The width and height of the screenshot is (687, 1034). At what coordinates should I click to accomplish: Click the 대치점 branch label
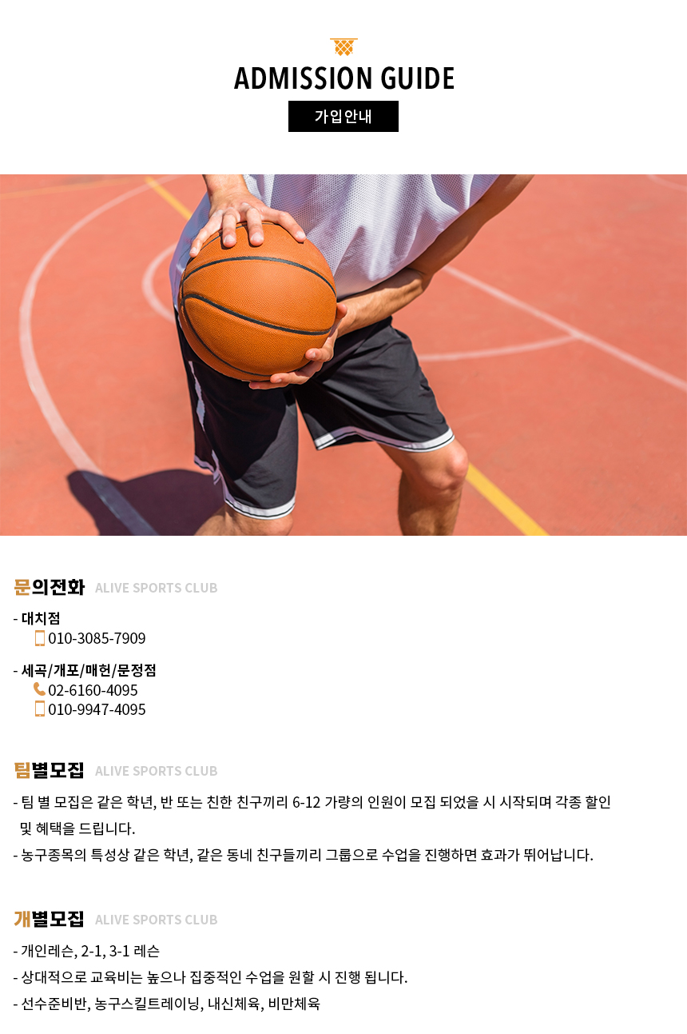tap(41, 618)
